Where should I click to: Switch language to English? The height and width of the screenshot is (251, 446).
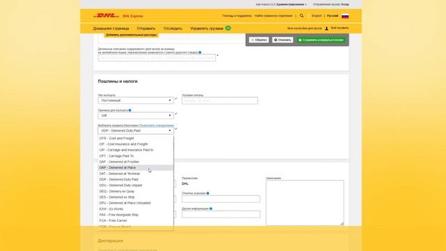click(316, 15)
